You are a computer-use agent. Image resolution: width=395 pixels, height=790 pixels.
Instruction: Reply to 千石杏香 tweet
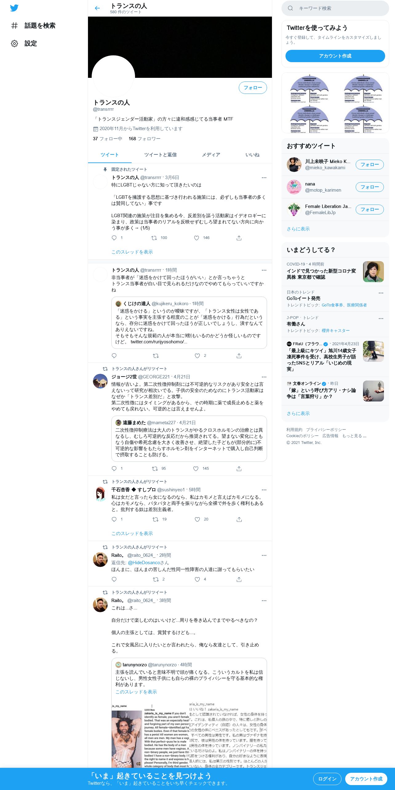(114, 519)
